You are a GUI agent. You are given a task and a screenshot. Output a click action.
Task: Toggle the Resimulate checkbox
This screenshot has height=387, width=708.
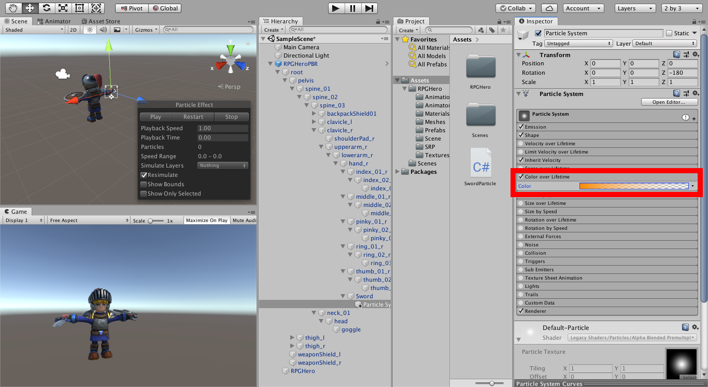point(144,175)
